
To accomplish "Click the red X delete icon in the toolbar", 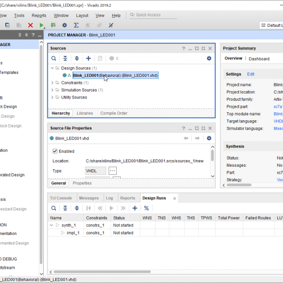I will click(30, 26).
